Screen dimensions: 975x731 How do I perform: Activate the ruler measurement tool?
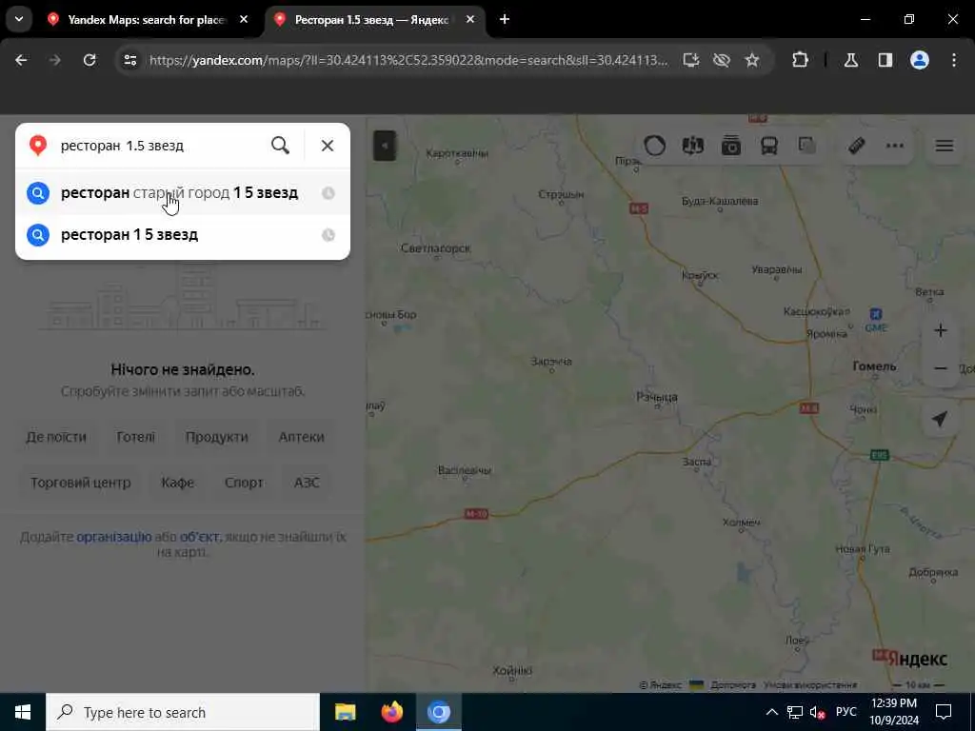[x=857, y=146]
